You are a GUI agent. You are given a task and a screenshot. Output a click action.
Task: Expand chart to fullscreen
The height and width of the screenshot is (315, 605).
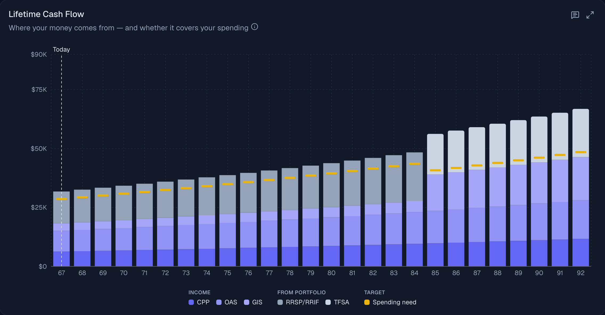pyautogui.click(x=590, y=15)
